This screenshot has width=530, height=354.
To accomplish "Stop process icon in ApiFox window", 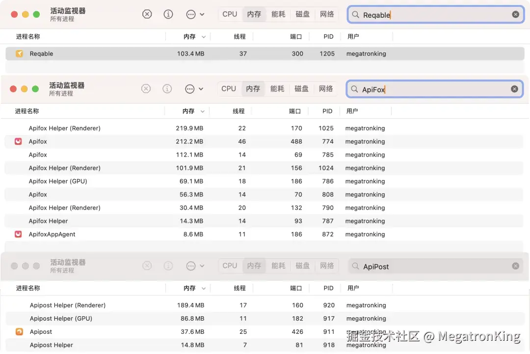I will (146, 88).
